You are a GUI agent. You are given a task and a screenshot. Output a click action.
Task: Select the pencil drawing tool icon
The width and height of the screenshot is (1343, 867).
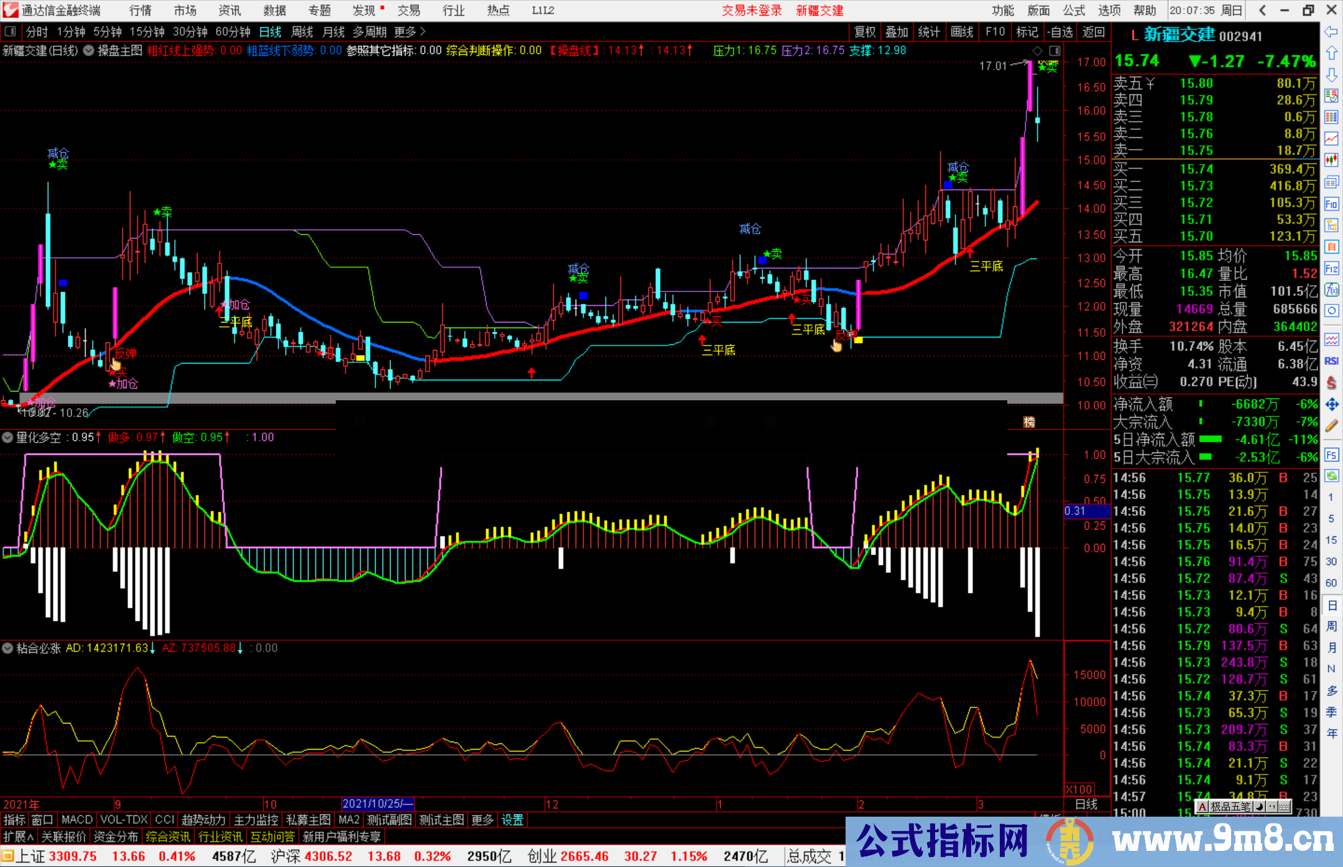[1331, 426]
